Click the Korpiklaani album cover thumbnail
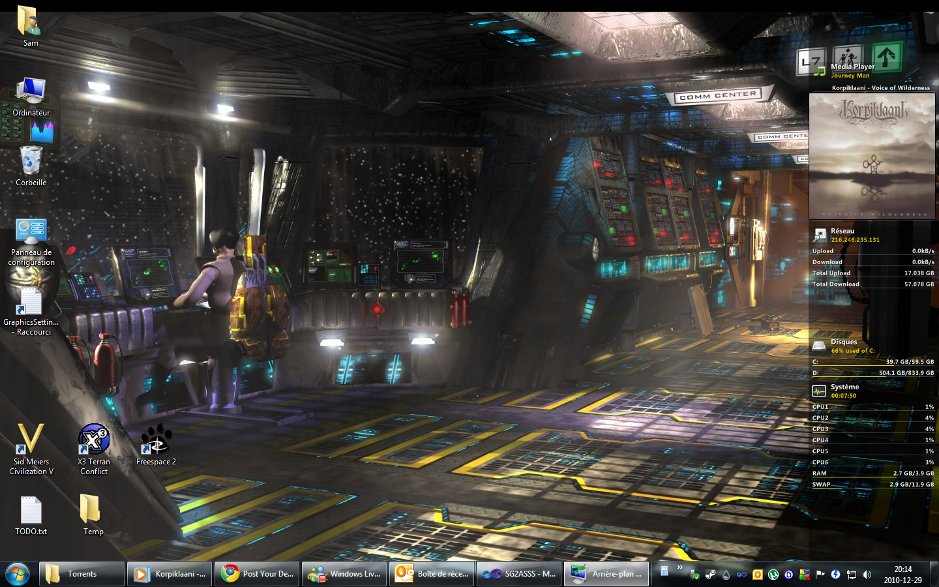This screenshot has height=587, width=939. (872, 156)
